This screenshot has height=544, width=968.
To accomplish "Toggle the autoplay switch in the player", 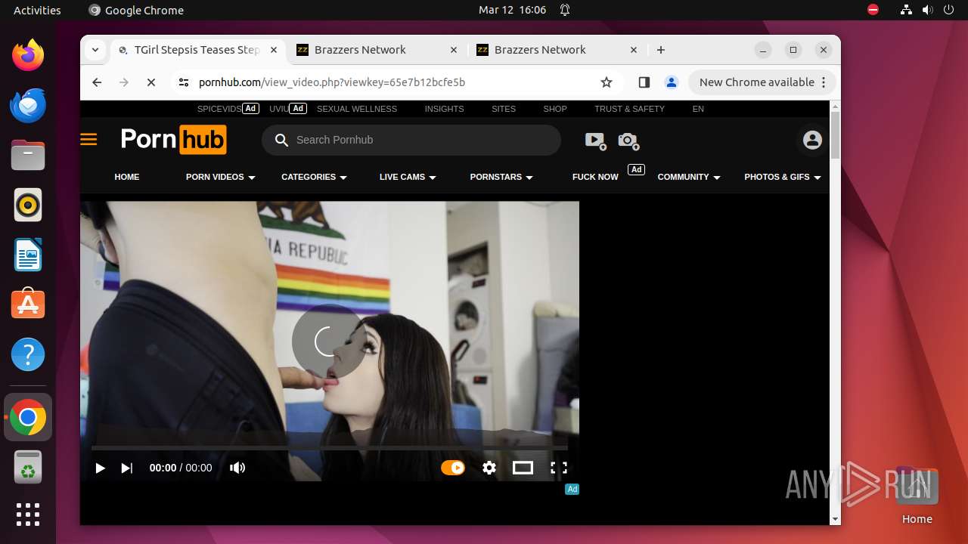I will (x=453, y=468).
